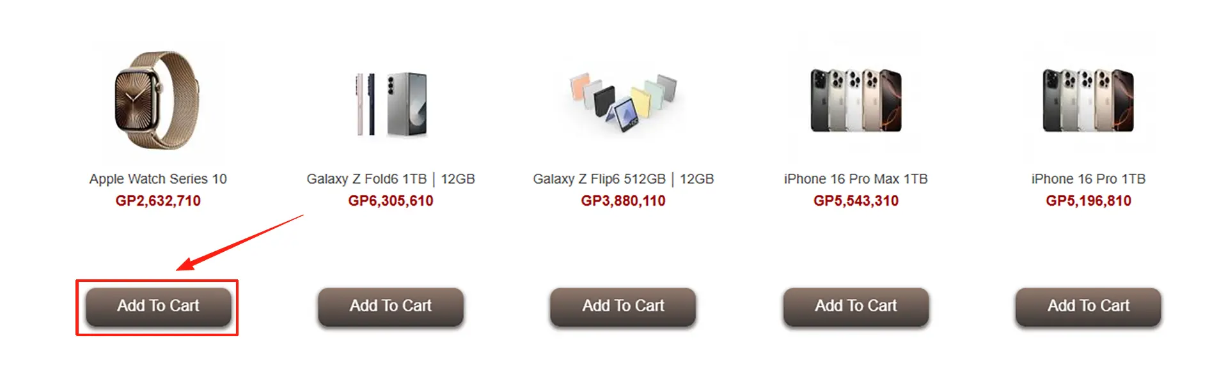Open the iPhone 16 Pro Max product image
This screenshot has height=372, width=1219.
tap(856, 101)
